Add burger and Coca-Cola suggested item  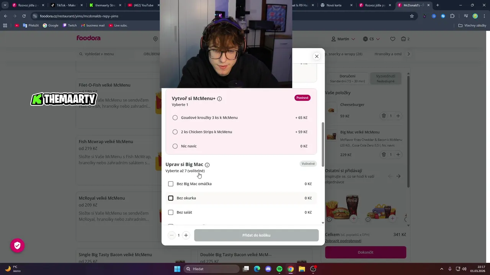click(354, 218)
